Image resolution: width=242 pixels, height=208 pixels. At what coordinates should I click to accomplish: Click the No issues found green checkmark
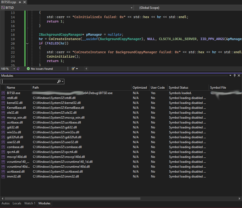[x=28, y=69]
